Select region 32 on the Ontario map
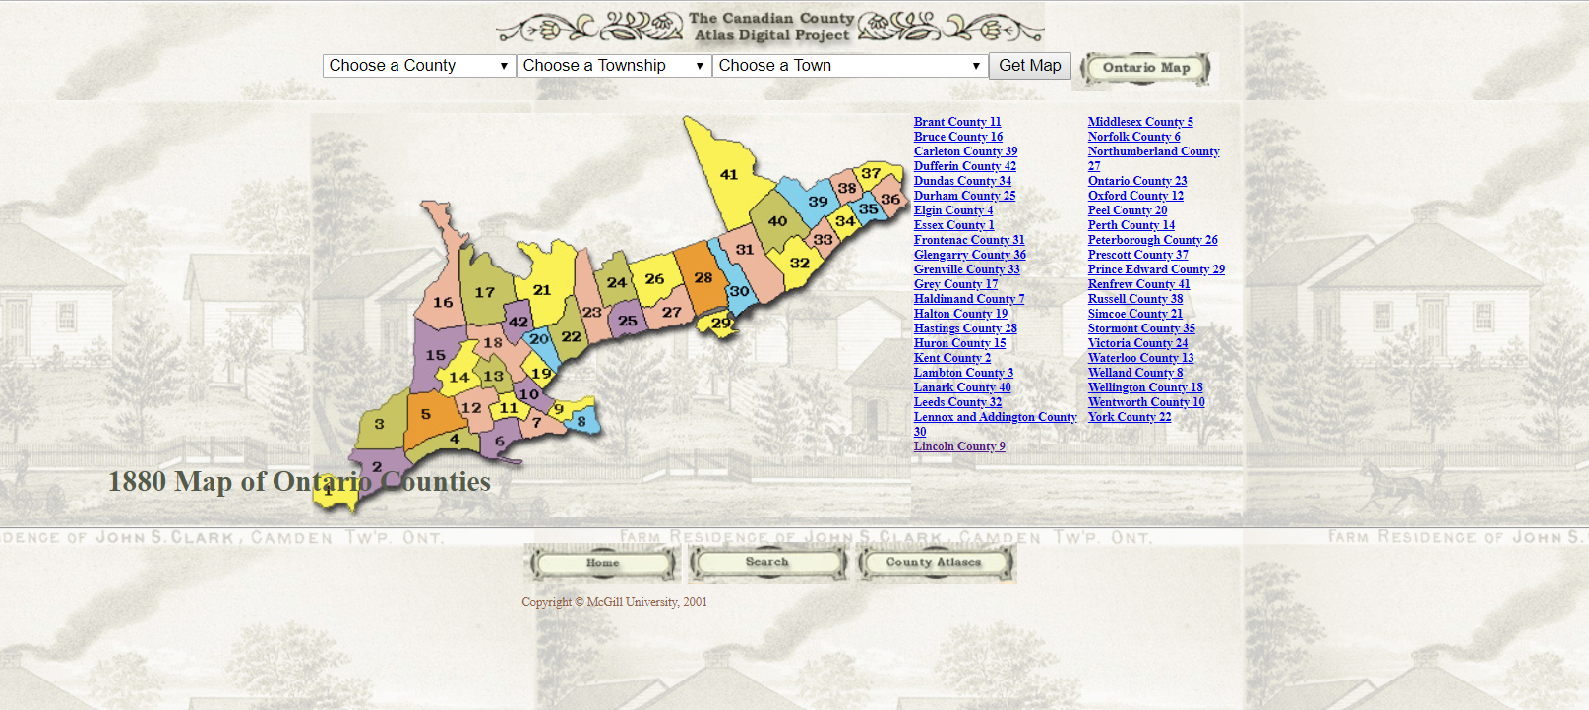Screen dimensions: 1589x710 (799, 264)
